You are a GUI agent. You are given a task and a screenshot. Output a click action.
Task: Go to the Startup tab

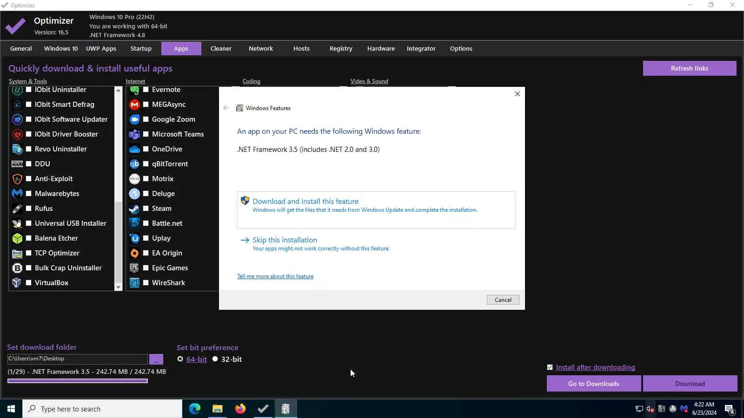coord(141,48)
